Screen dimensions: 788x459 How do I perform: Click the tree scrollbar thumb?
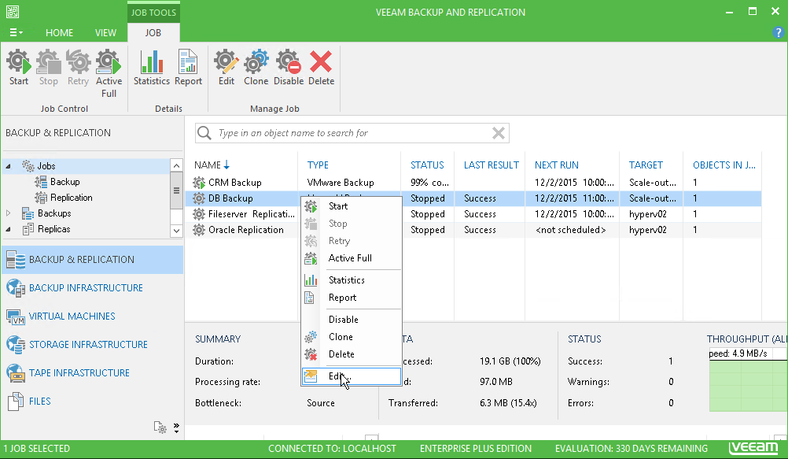pyautogui.click(x=176, y=191)
